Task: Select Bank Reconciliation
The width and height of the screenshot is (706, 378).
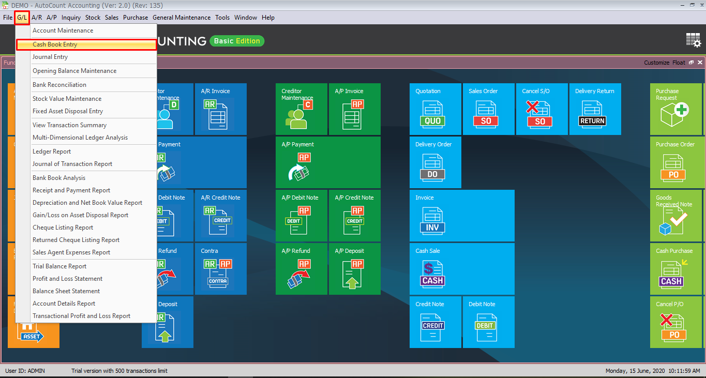Action: pyautogui.click(x=86, y=85)
